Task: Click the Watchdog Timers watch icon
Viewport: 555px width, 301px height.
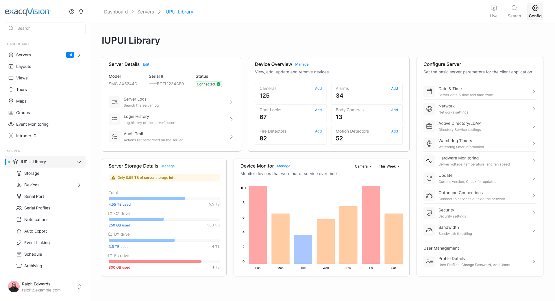Action: (x=429, y=144)
